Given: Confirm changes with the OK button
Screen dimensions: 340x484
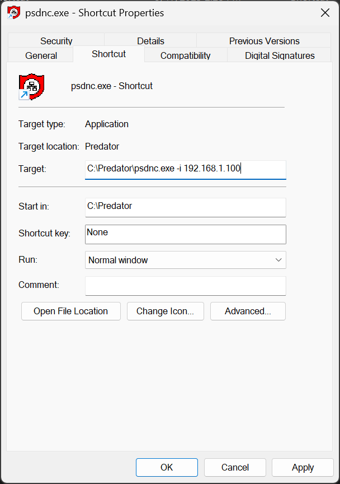Looking at the screenshot, I should 167,467.
